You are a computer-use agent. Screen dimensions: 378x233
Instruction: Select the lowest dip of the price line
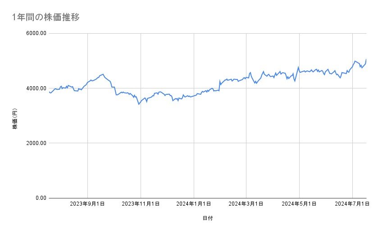[x=139, y=104]
